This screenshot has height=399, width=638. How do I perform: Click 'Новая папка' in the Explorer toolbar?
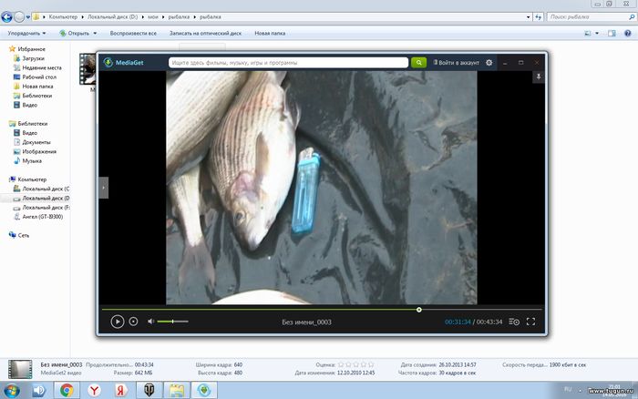(270, 34)
